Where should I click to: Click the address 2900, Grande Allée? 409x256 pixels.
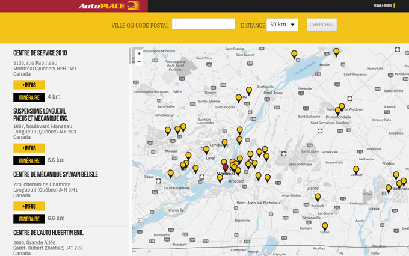tap(34, 242)
